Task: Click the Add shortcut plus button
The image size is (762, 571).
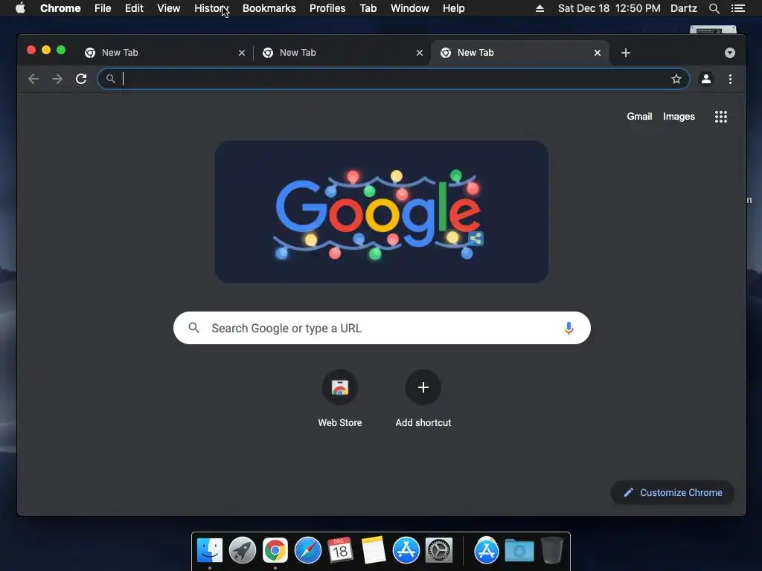Action: 423,387
